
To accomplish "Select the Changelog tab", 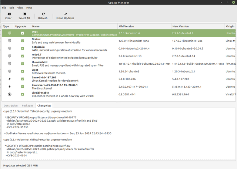I will 44,106.
